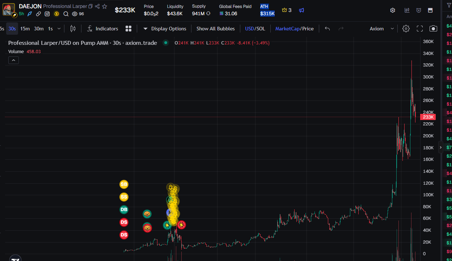Click the chart title Professional Larper/USD
452x261 pixels.
tap(83, 43)
